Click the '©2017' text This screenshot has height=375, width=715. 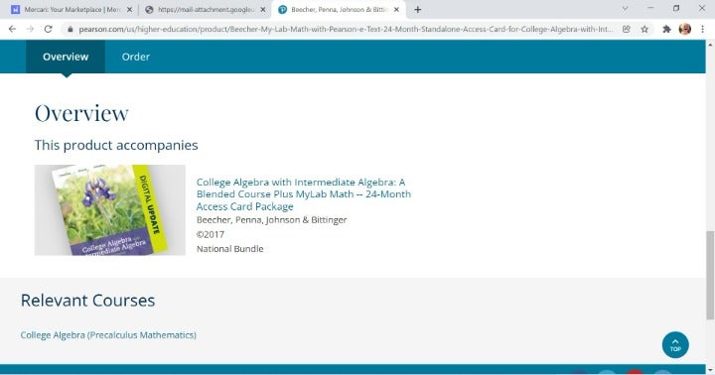tap(211, 234)
